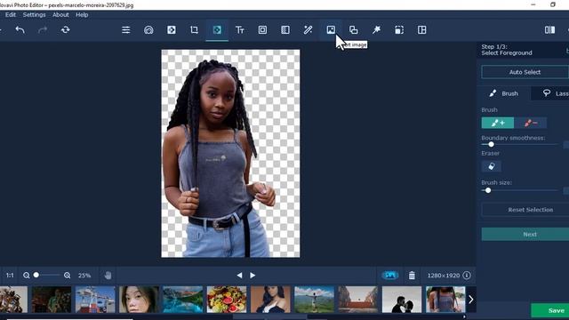Choose the Eraser tool in panel
This screenshot has height=320, width=569.
492,166
